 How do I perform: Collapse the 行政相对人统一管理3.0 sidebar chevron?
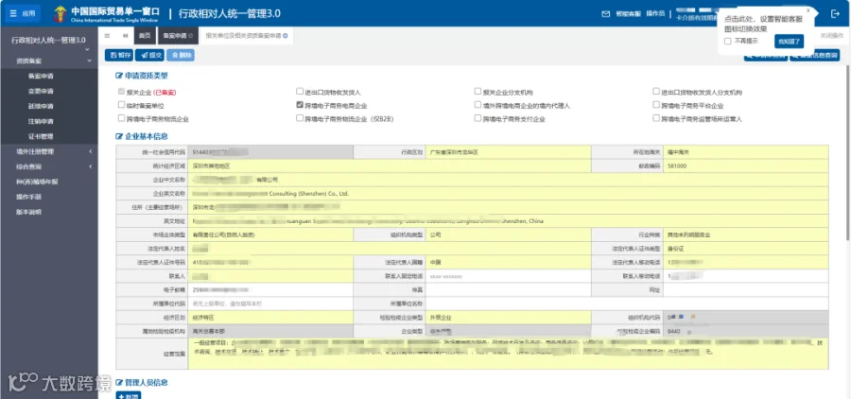[86, 50]
